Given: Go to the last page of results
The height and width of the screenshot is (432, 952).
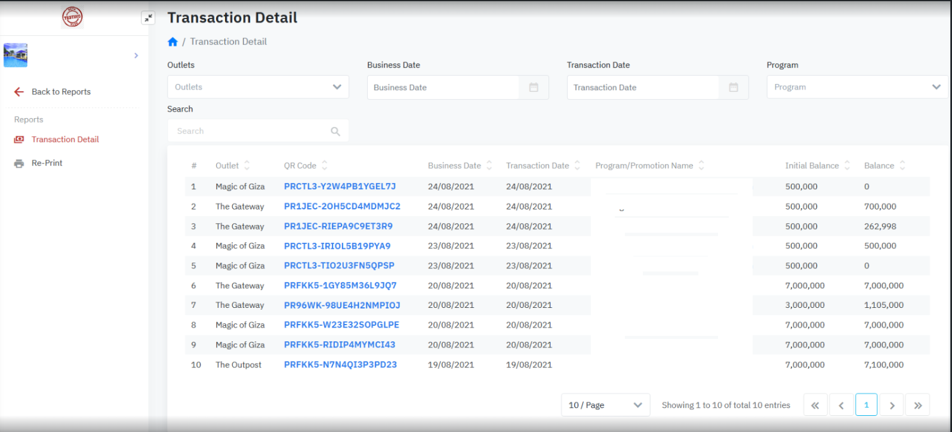Looking at the screenshot, I should point(917,405).
